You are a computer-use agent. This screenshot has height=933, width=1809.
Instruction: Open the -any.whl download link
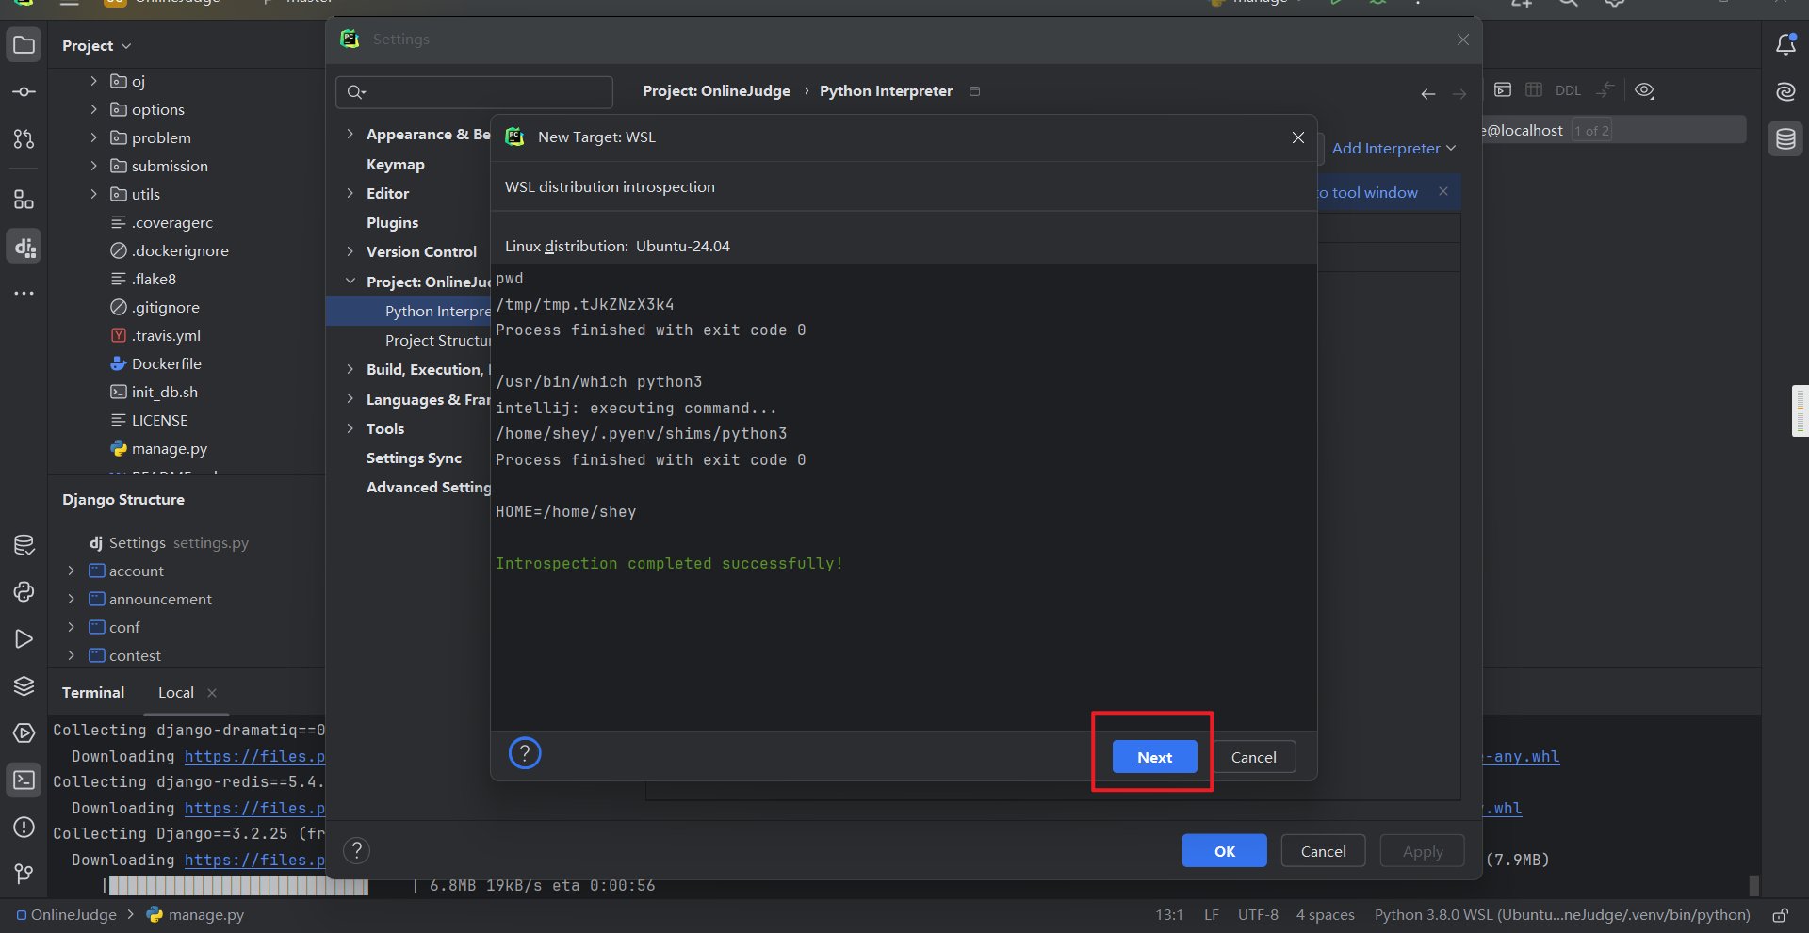coord(1522,757)
